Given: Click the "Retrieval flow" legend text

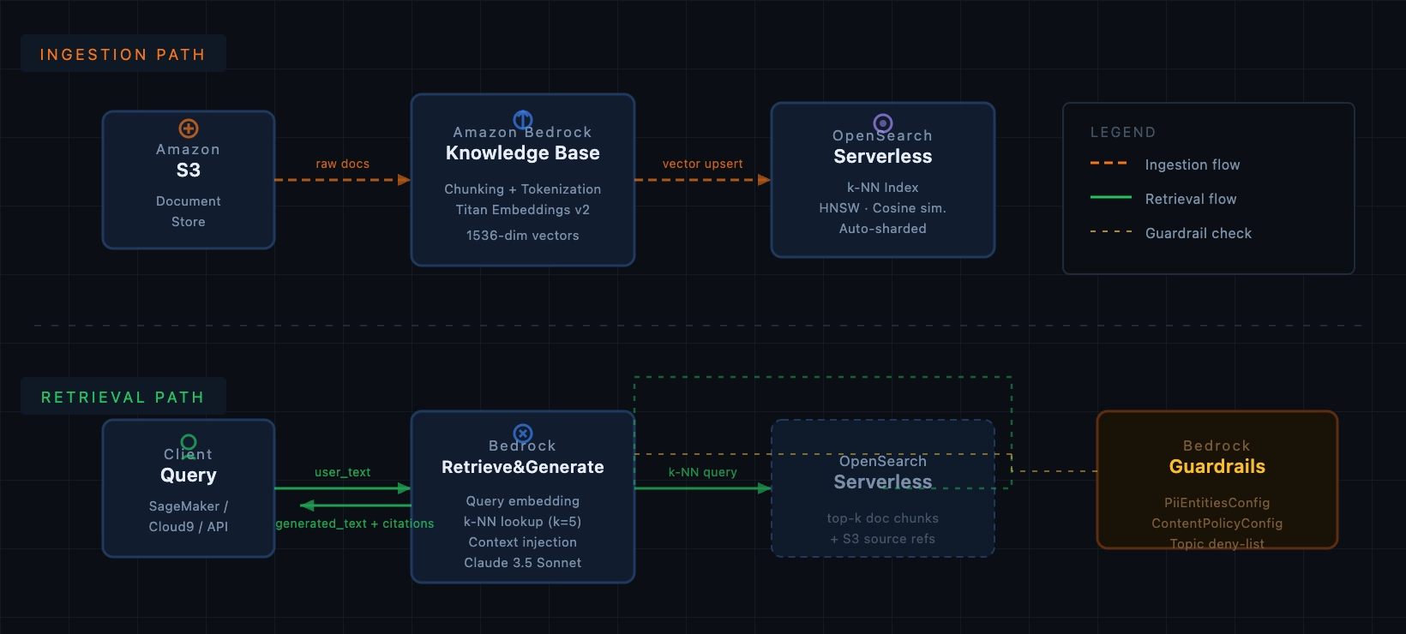Looking at the screenshot, I should click(1191, 199).
